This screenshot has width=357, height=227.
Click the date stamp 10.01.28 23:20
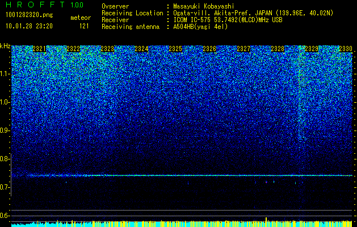pos(29,26)
